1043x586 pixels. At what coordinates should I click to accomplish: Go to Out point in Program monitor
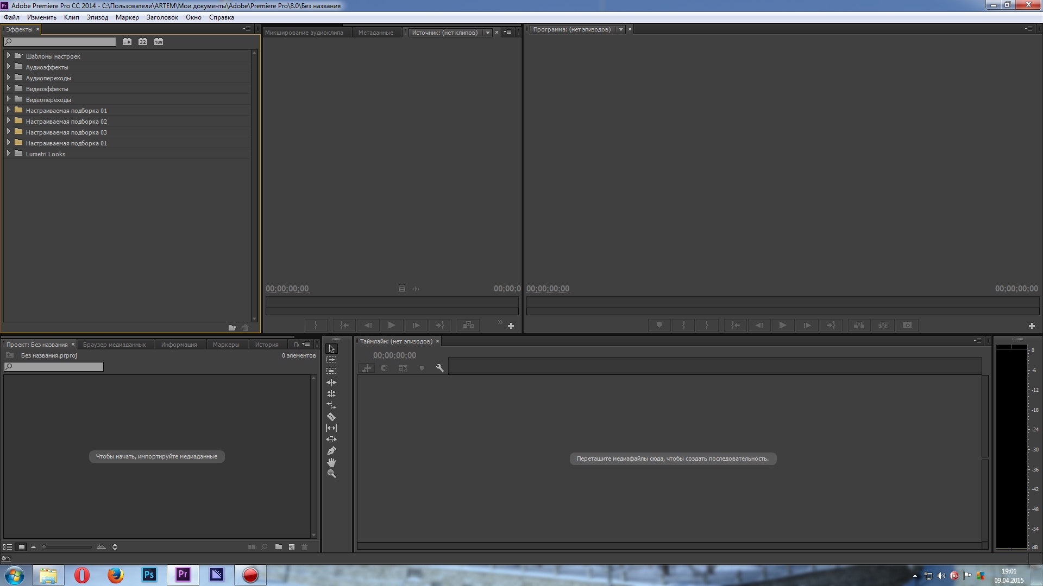[831, 325]
